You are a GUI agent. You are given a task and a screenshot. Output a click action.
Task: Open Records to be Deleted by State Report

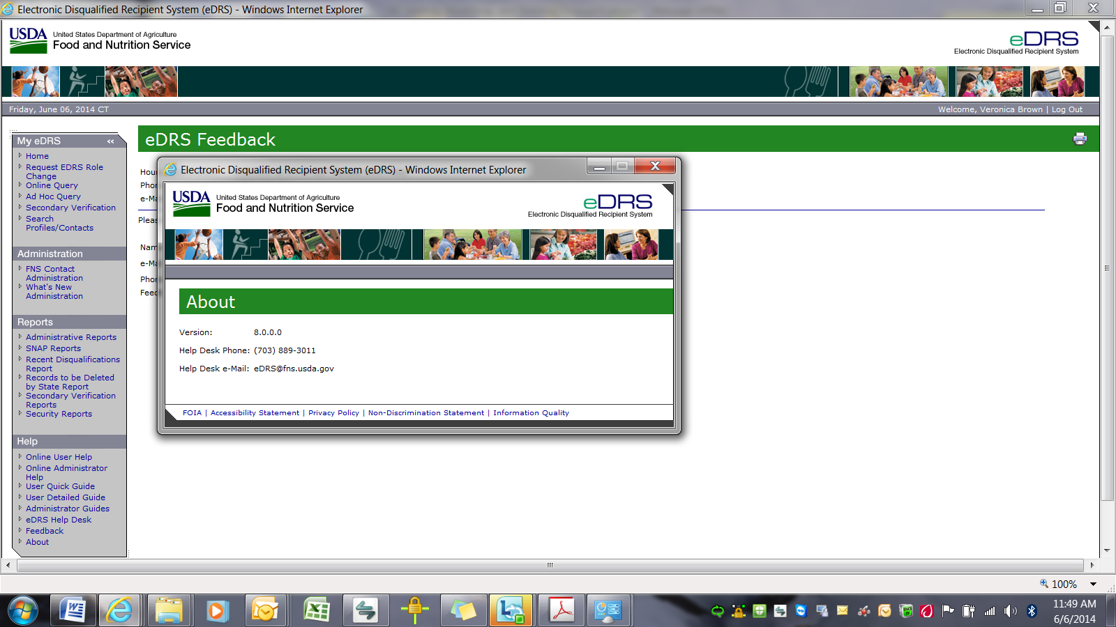coord(70,382)
